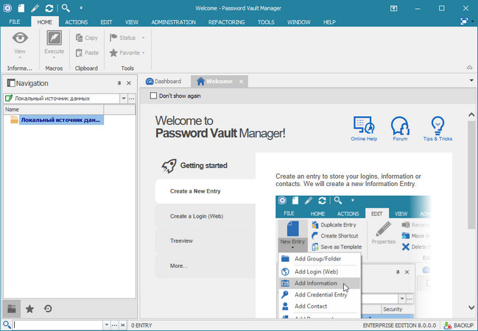Open recent history icon in navigation footer
This screenshot has height=331, width=478.
tap(48, 309)
